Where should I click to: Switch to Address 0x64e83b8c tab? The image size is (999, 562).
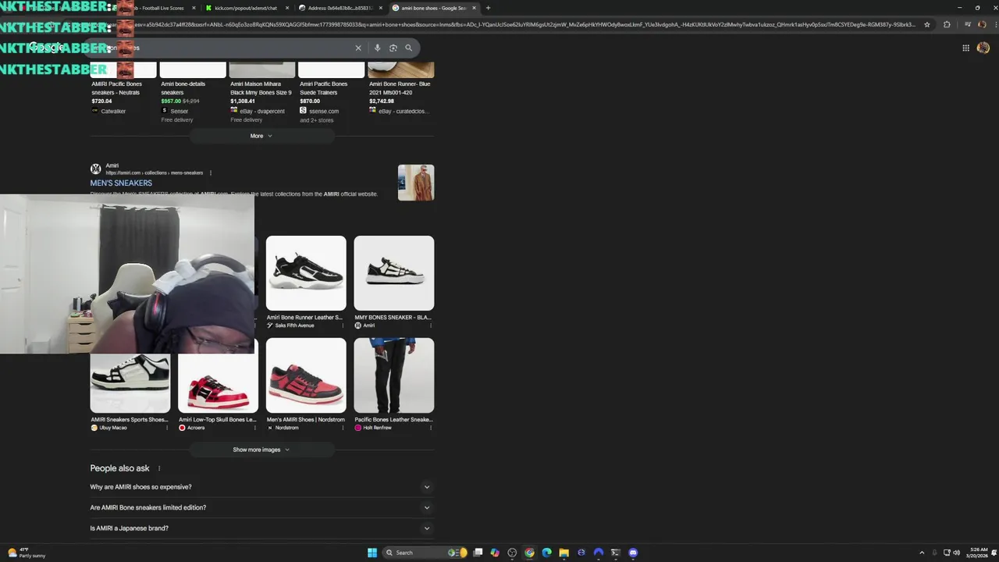[x=340, y=8]
